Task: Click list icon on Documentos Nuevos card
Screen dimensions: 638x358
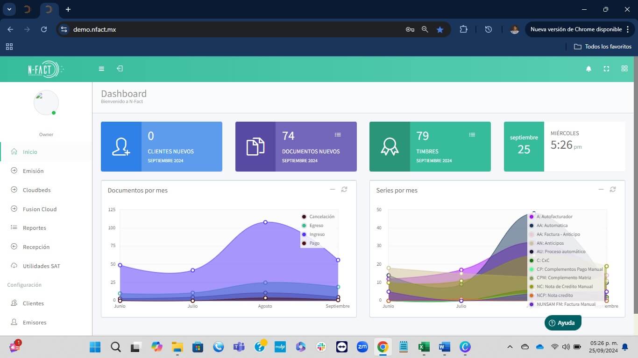Action: pos(338,135)
